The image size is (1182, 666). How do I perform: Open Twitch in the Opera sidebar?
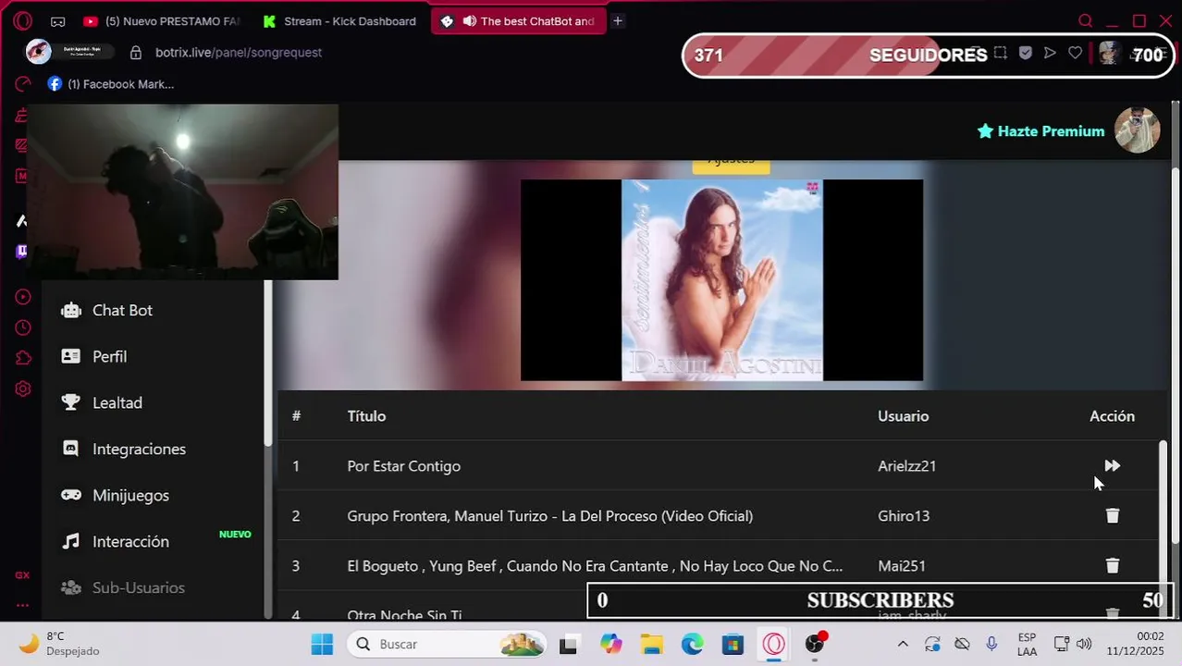[21, 251]
